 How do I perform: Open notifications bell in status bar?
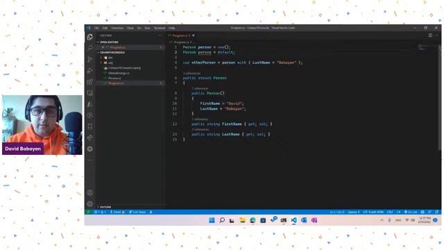click(x=436, y=212)
